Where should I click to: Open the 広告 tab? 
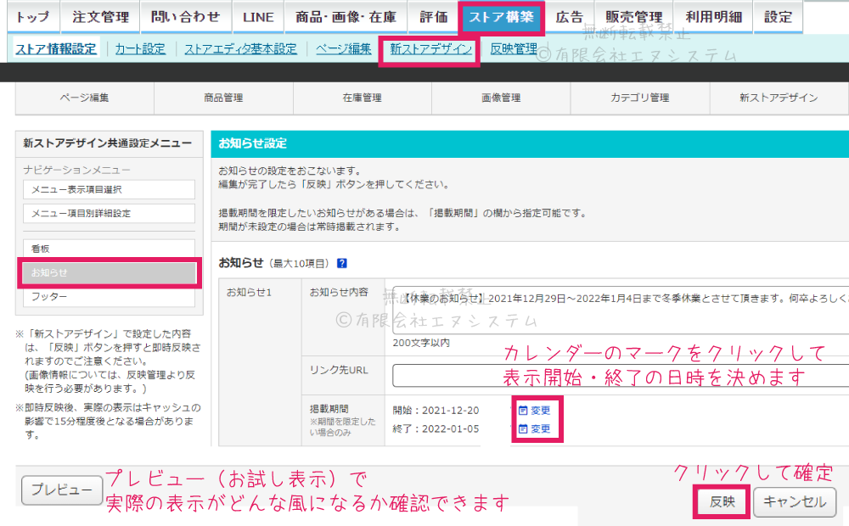(570, 17)
